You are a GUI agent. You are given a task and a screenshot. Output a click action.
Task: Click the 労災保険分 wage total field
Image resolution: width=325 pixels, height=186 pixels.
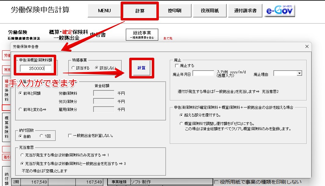tap(104, 101)
